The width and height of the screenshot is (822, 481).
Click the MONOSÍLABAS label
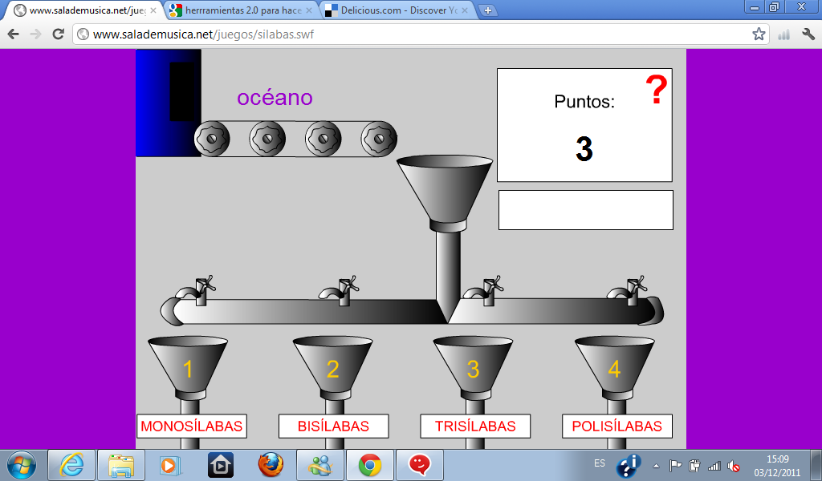192,426
